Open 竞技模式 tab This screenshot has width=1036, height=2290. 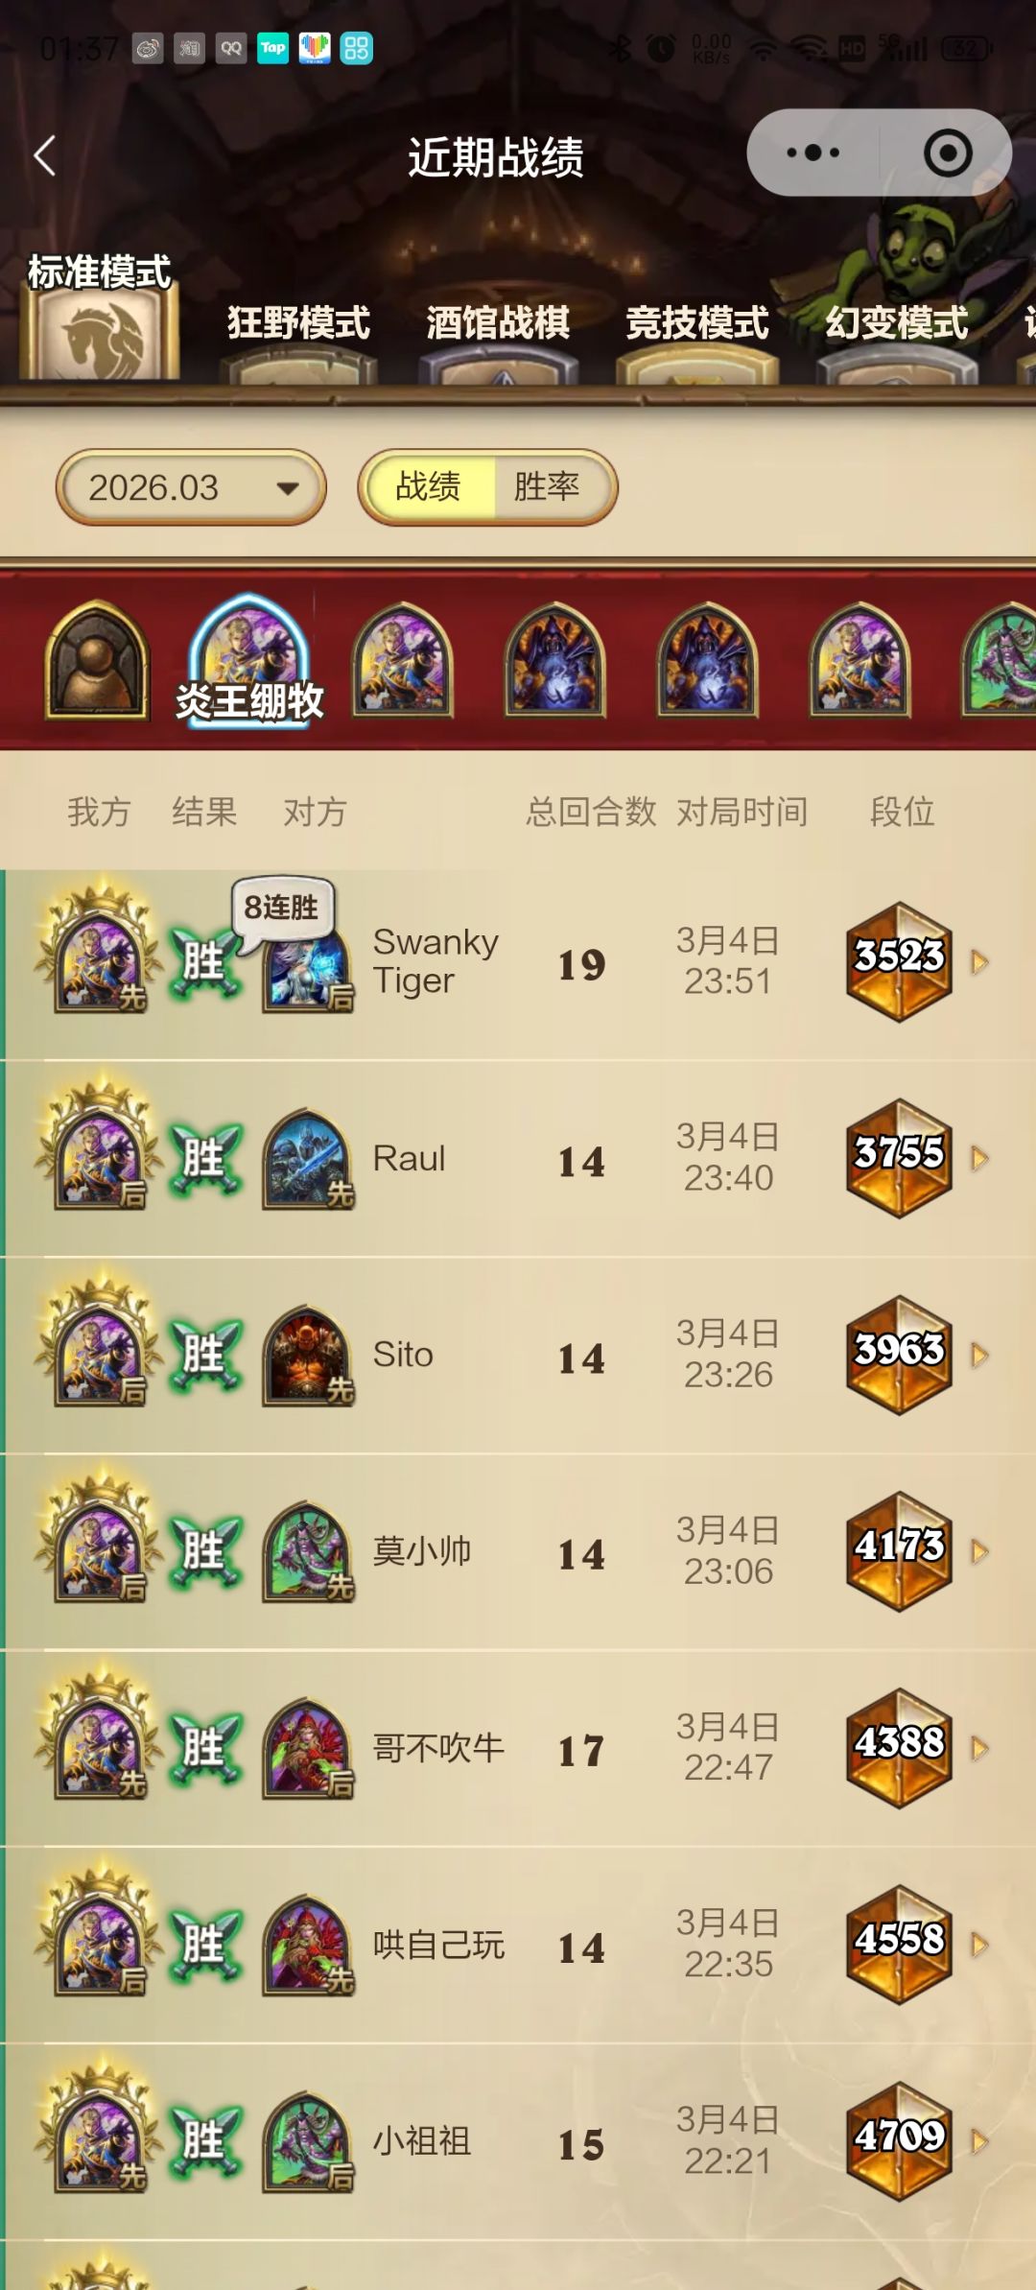[697, 323]
